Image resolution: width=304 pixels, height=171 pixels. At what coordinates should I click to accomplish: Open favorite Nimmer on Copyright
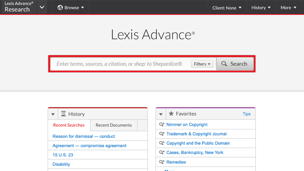coord(187,124)
